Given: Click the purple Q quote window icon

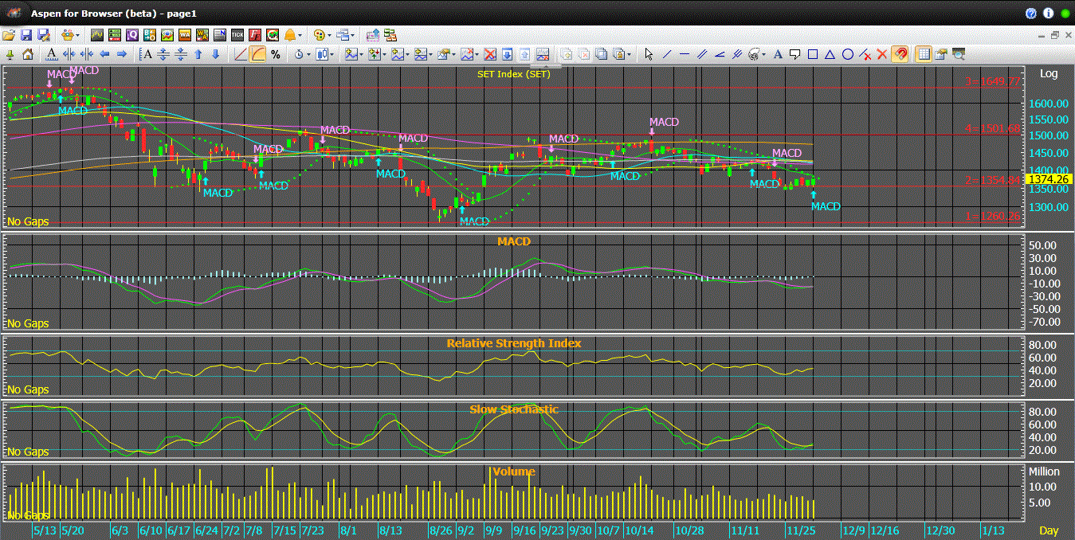Looking at the screenshot, I should coord(131,35).
